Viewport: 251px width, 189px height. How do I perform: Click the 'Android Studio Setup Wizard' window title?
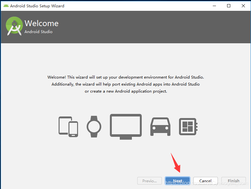tap(37, 6)
